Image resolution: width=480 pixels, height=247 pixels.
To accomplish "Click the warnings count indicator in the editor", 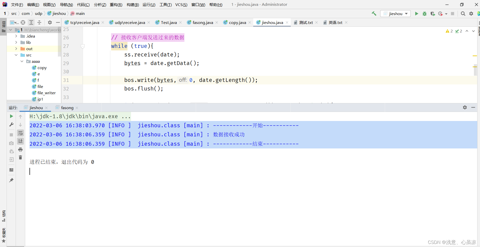I will (449, 31).
